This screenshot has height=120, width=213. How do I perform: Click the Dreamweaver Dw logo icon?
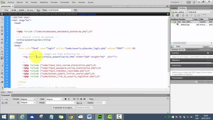[3, 2]
